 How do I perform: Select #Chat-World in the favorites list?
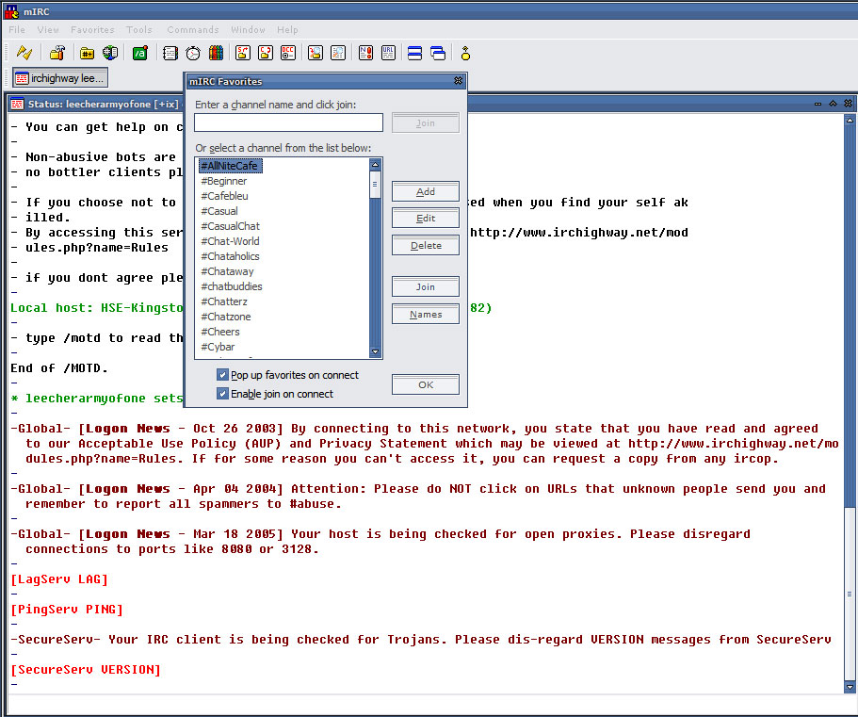click(x=230, y=241)
